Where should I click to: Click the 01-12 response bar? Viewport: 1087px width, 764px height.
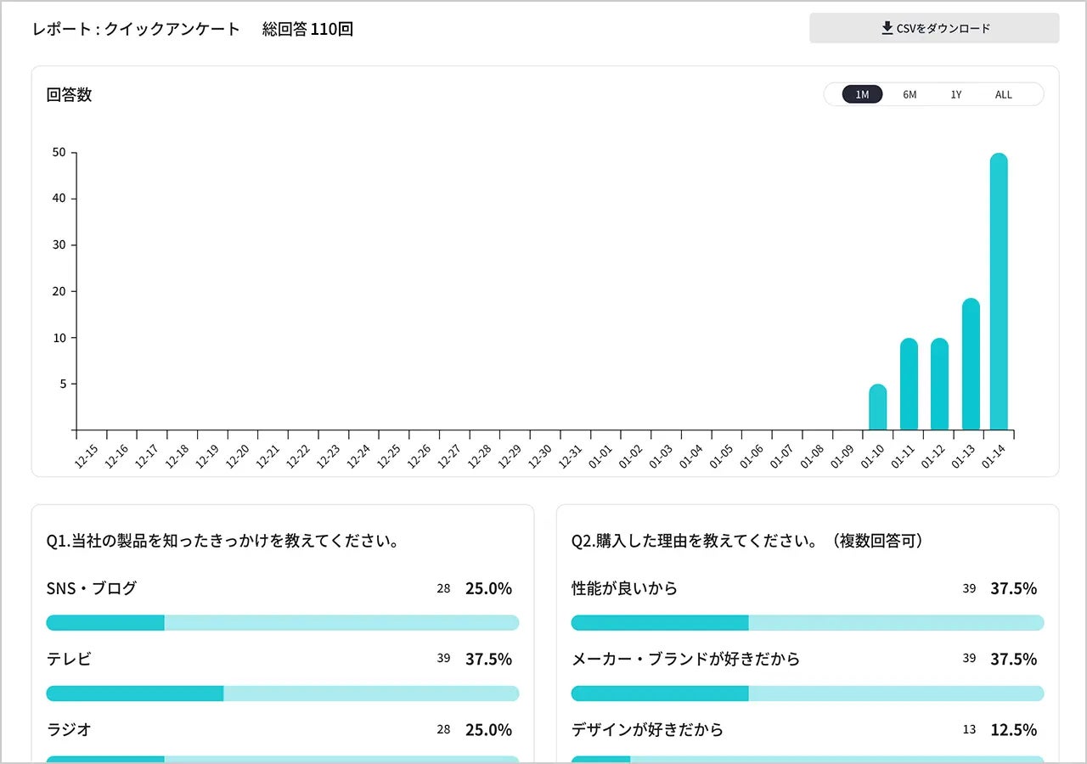(939, 384)
